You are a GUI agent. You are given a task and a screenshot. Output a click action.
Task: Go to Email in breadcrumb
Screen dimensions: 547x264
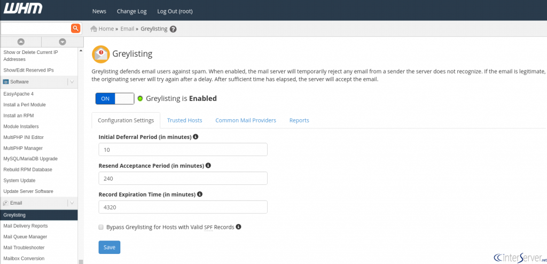pos(127,29)
